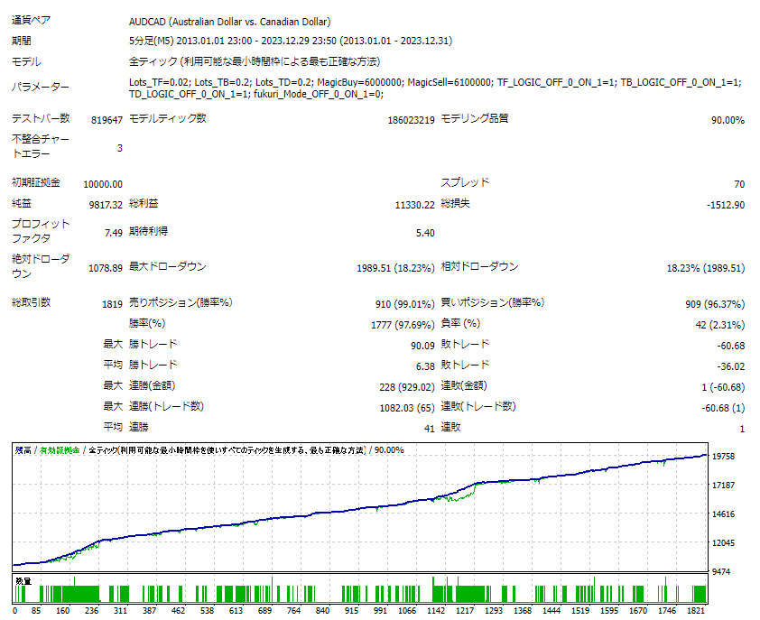Viewport: 760px width, 620px height.
Task: Click the モデリング品質 label
Action: click(x=475, y=118)
